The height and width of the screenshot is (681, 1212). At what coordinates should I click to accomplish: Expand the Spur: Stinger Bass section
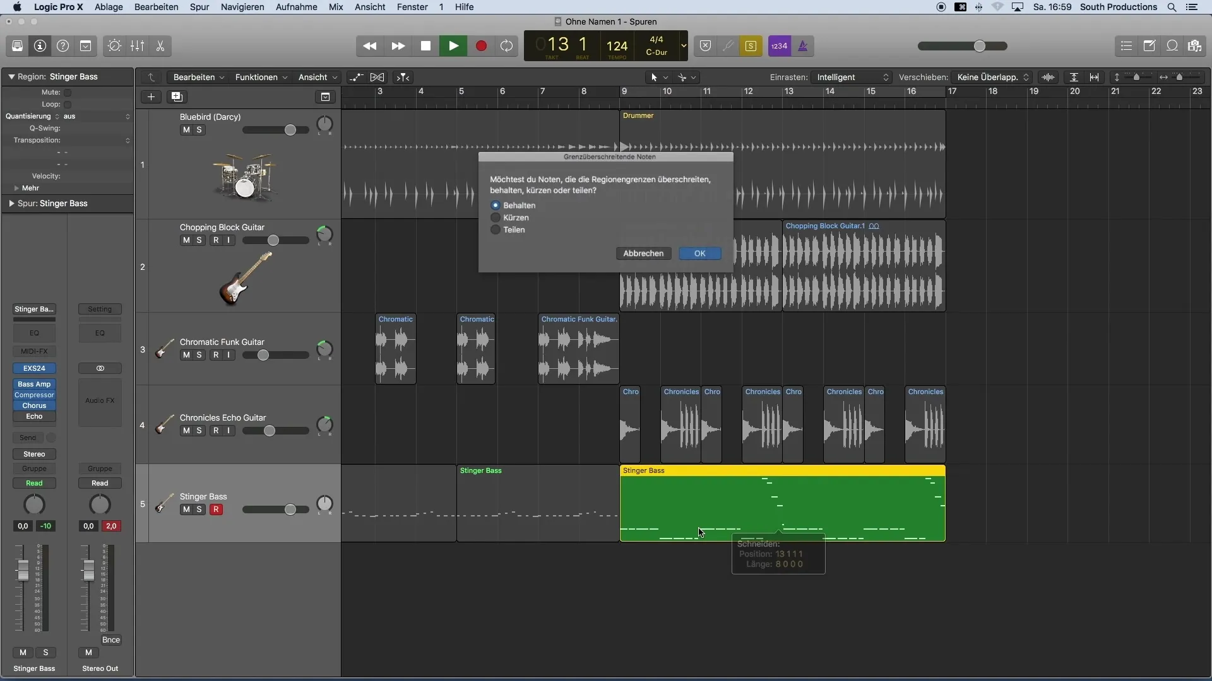tap(11, 204)
